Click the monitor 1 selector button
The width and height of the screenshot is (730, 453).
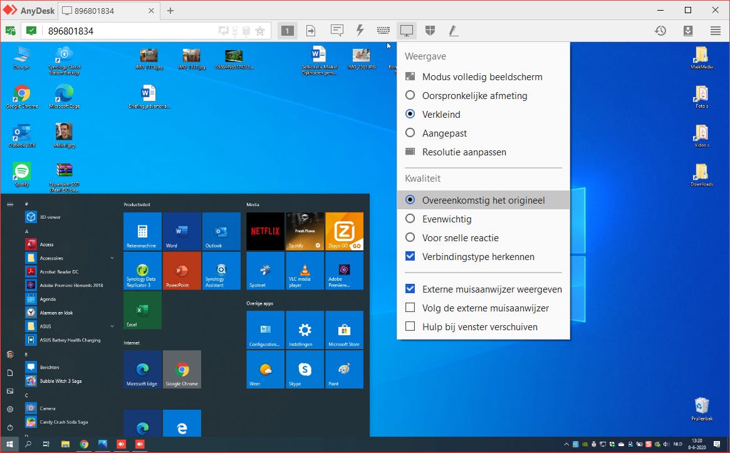pos(287,30)
